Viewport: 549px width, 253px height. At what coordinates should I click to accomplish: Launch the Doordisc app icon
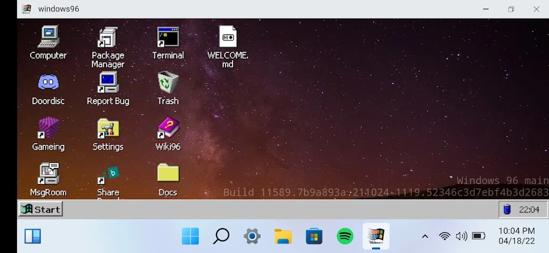[x=48, y=82]
